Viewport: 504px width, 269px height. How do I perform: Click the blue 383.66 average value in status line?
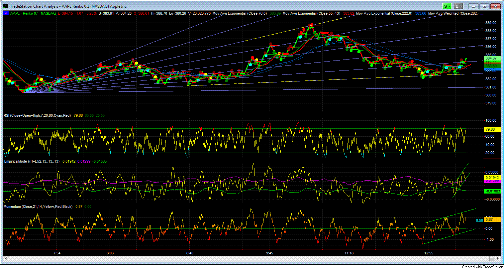tap(421, 13)
